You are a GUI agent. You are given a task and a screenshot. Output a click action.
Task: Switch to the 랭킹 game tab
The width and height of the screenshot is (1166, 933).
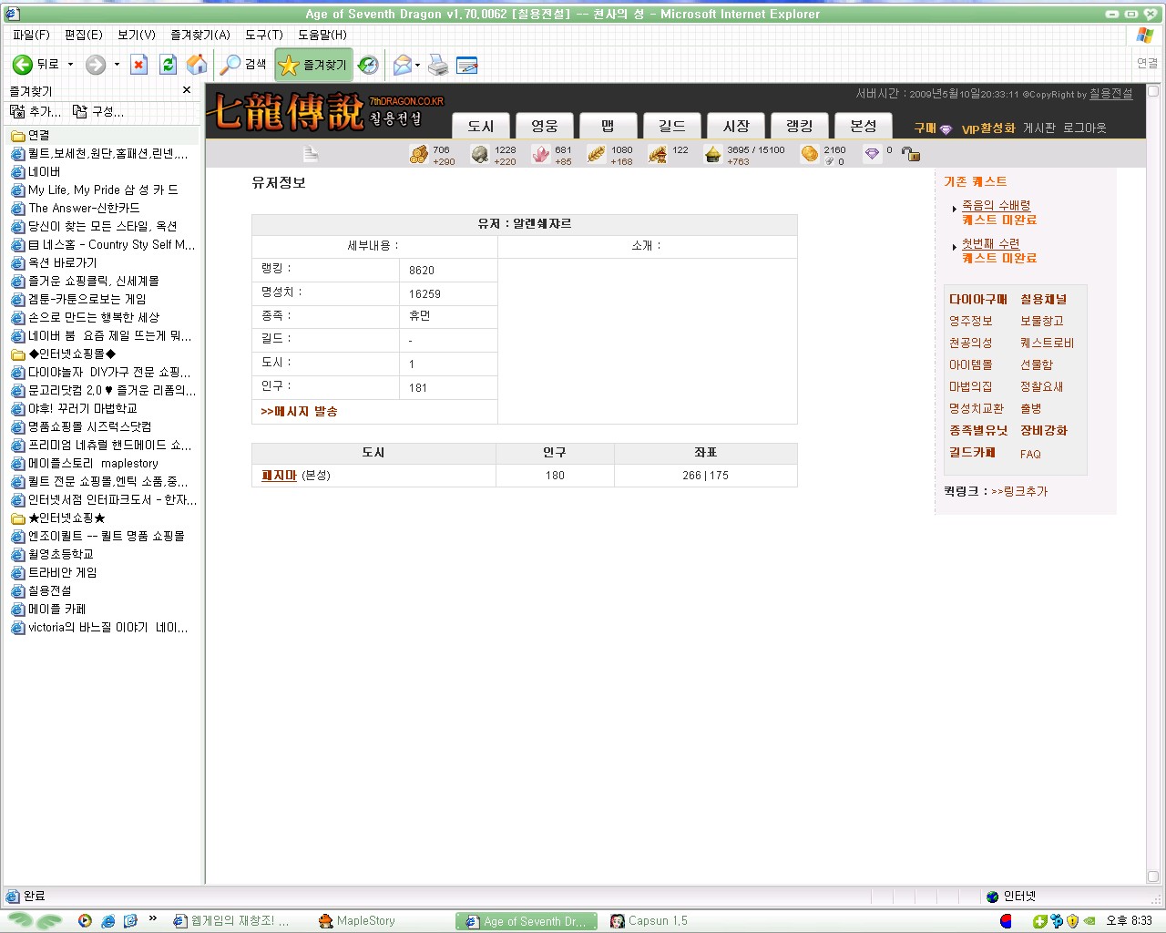(799, 126)
